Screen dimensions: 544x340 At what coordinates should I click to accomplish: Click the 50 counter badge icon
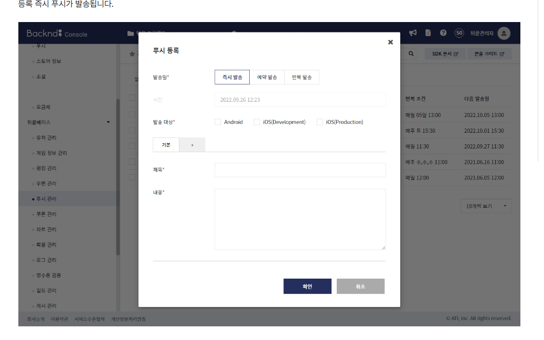coord(459,33)
